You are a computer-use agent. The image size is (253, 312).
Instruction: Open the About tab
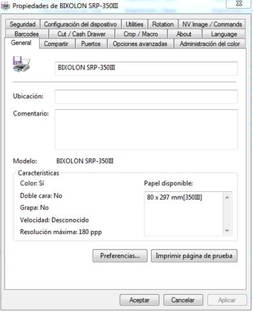pos(184,34)
